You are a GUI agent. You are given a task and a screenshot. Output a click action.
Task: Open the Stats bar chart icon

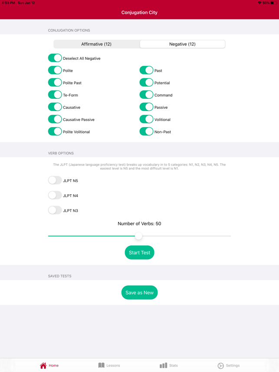(x=163, y=365)
